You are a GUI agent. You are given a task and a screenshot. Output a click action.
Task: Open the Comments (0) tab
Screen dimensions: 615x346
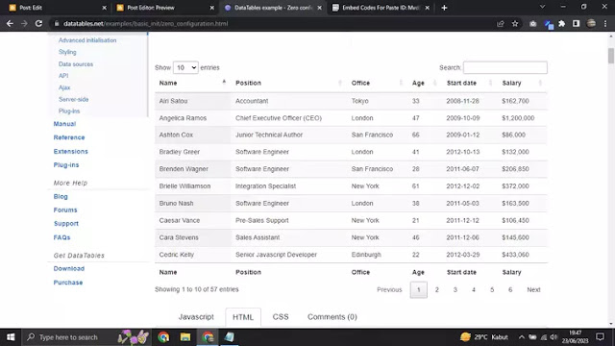click(x=332, y=317)
